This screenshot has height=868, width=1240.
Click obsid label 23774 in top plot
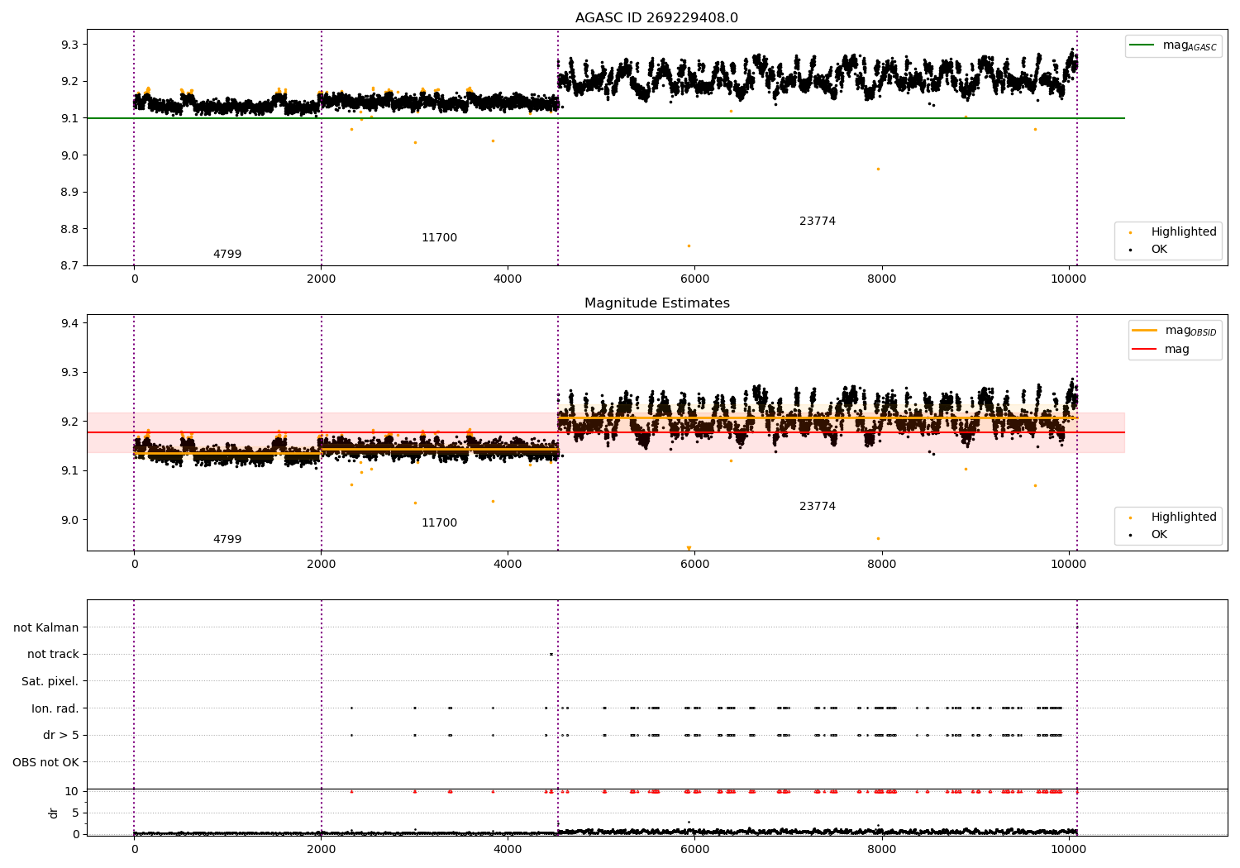(x=818, y=222)
